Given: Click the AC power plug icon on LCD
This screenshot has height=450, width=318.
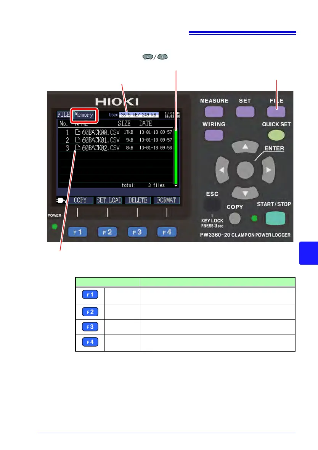Looking at the screenshot, I should click(x=61, y=200).
